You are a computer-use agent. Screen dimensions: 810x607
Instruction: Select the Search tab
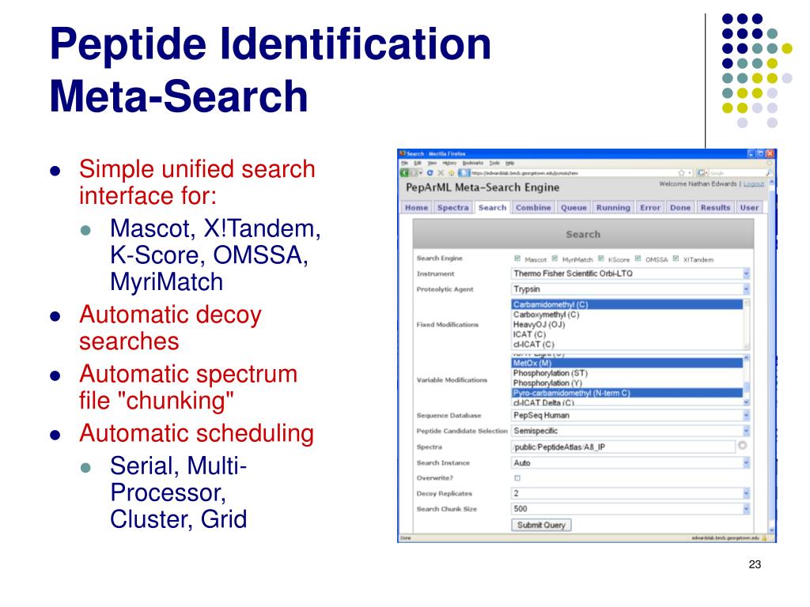pos(492,208)
